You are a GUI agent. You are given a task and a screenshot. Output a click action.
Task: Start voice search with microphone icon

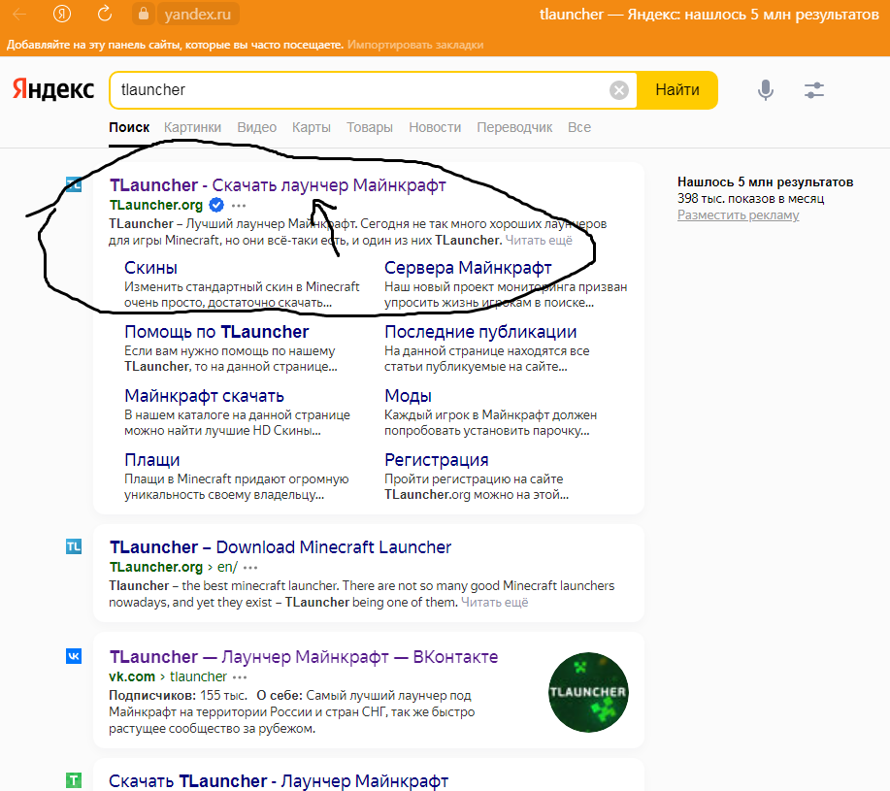pyautogui.click(x=765, y=89)
